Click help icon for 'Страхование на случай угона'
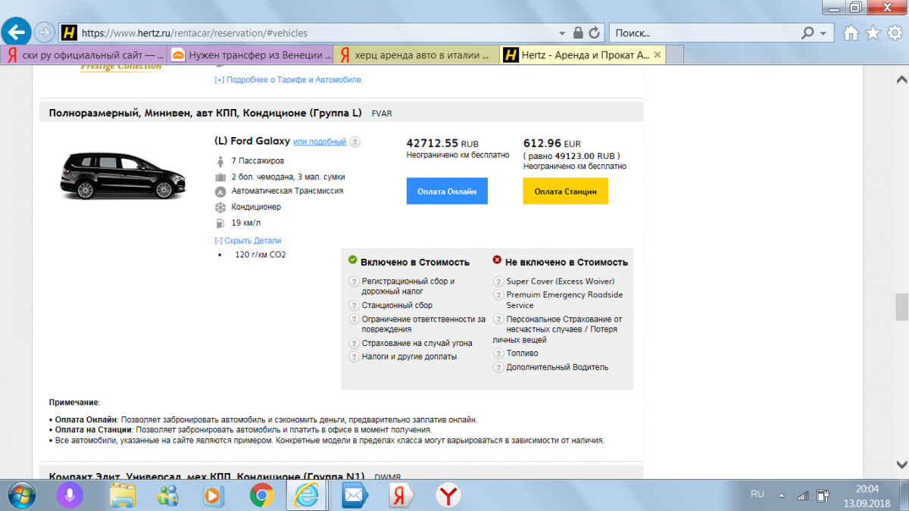This screenshot has height=511, width=909. tap(353, 344)
